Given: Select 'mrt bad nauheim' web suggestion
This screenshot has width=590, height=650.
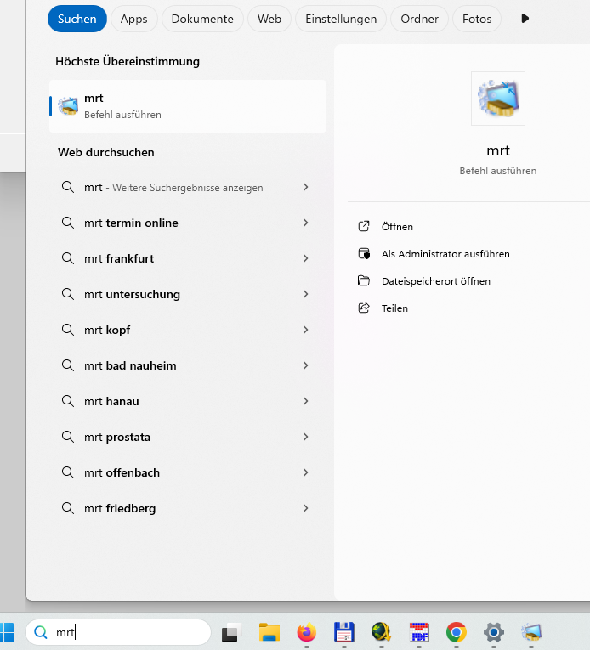Looking at the screenshot, I should click(x=188, y=365).
